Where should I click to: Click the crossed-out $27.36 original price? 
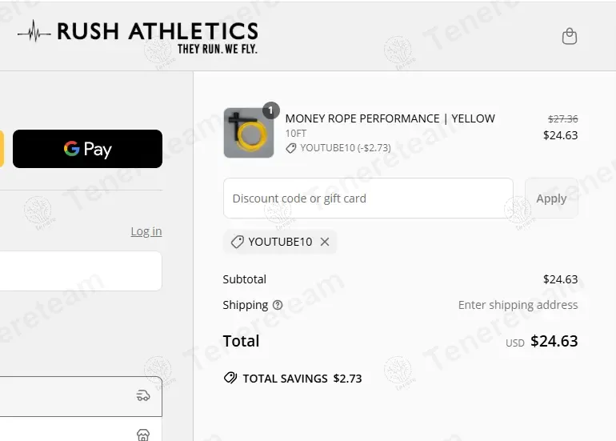point(560,118)
